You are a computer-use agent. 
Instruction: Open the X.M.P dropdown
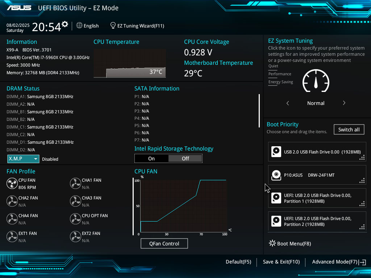pyautogui.click(x=23, y=159)
